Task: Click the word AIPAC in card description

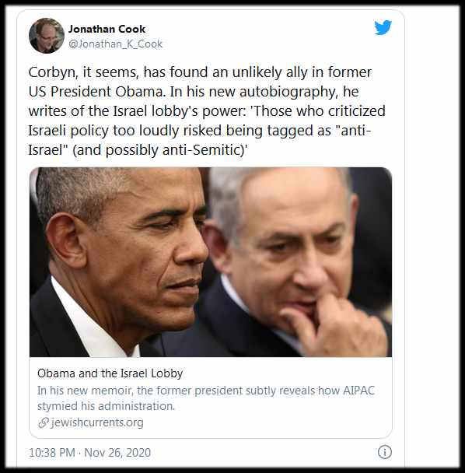Action: pyautogui.click(x=358, y=391)
